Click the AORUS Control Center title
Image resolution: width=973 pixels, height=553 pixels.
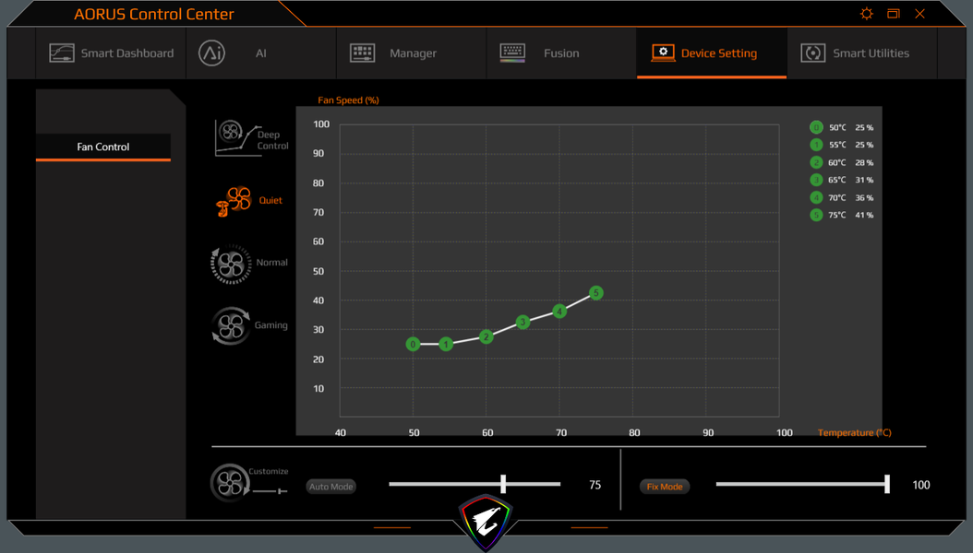tap(154, 14)
